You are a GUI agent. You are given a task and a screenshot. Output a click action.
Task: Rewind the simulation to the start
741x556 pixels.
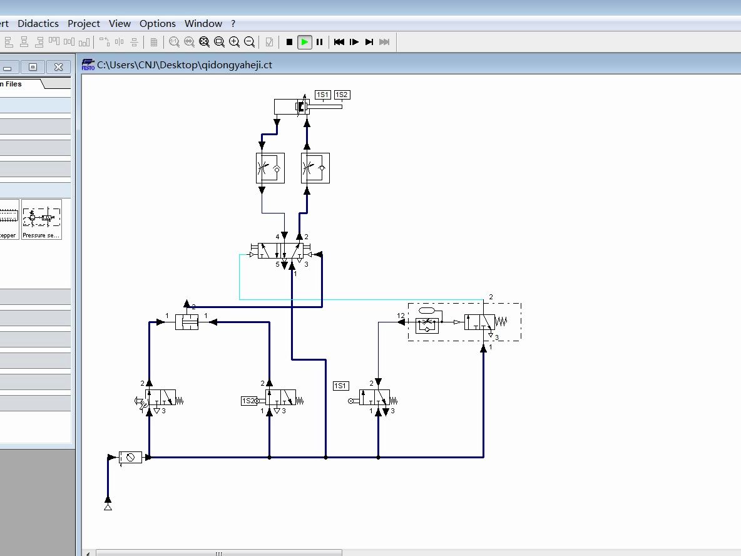point(339,41)
